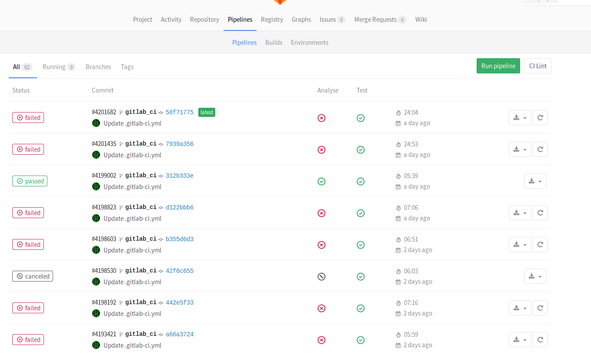Image resolution: width=591 pixels, height=355 pixels.
Task: Switch to the Builds sub-tab
Action: pos(274,43)
